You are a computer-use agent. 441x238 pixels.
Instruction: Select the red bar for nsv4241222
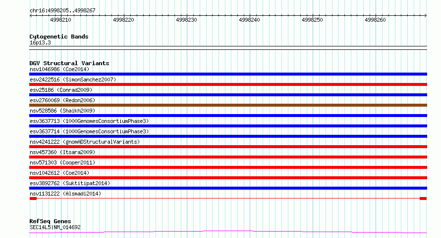tap(228, 147)
